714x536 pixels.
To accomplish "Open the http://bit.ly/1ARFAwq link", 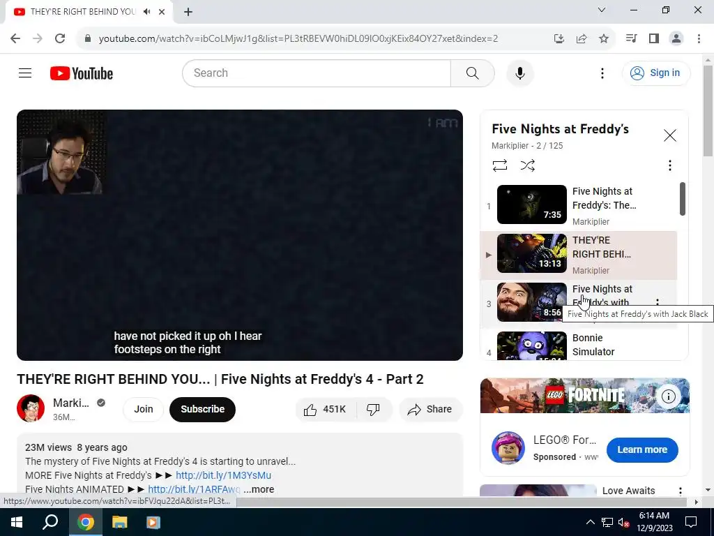I will (194, 489).
